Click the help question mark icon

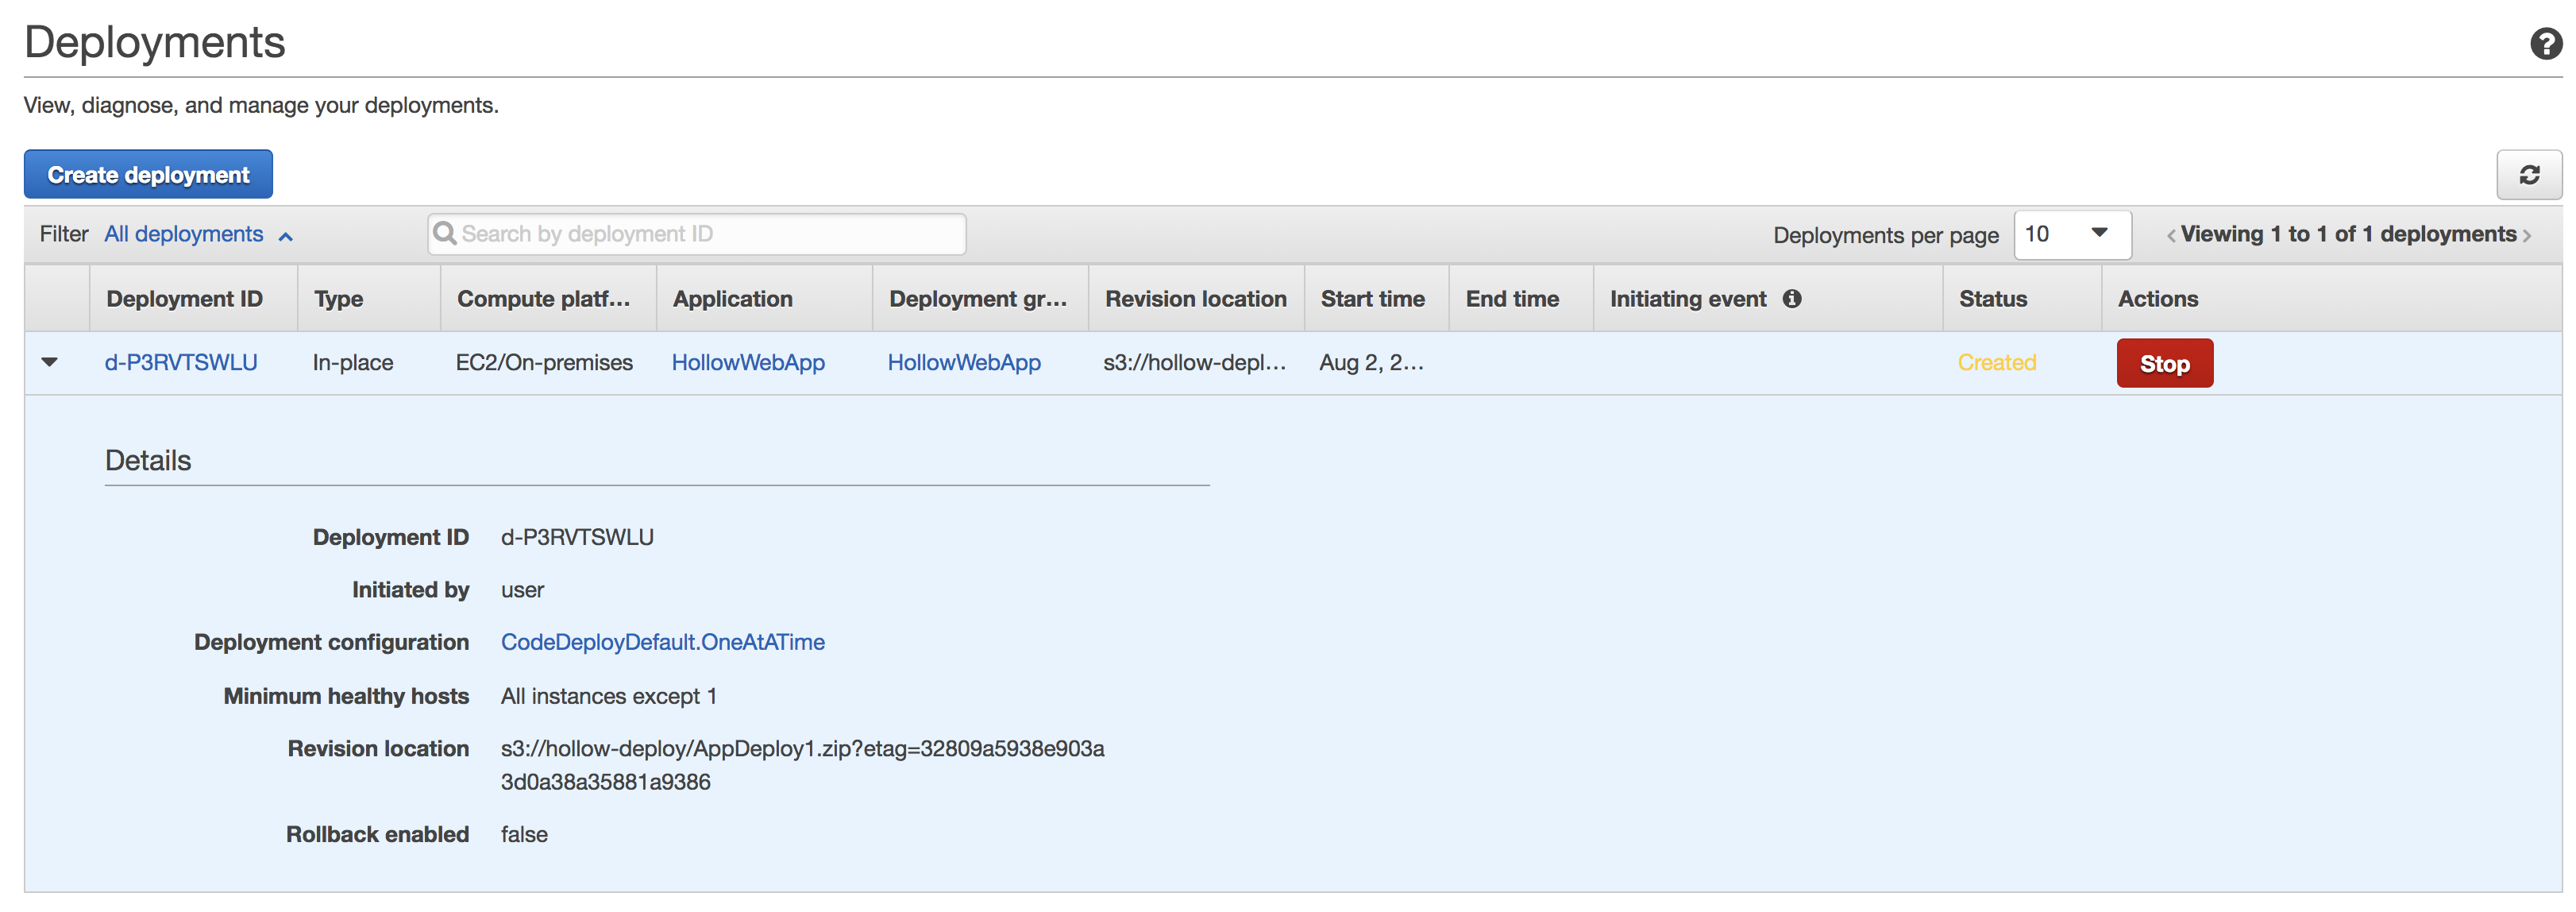2545,44
